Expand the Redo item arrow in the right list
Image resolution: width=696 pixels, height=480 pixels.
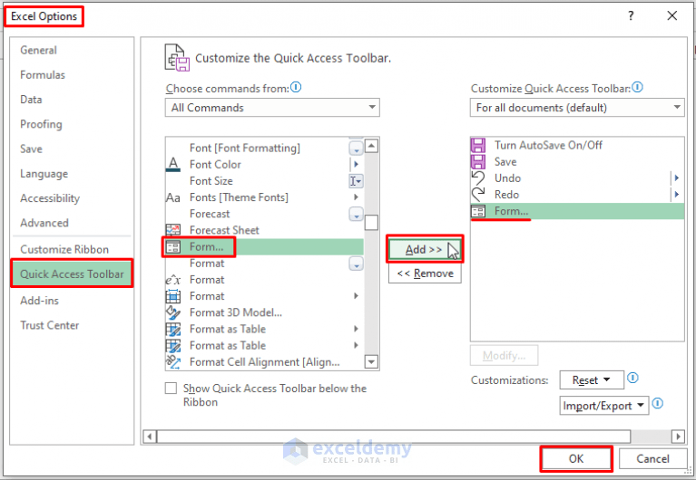click(x=676, y=195)
